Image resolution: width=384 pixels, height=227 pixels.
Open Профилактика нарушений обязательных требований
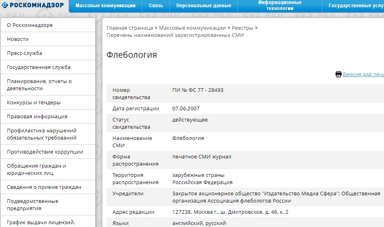pos(48,134)
